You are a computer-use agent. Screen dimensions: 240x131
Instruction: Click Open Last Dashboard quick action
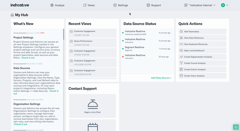pos(202,50)
